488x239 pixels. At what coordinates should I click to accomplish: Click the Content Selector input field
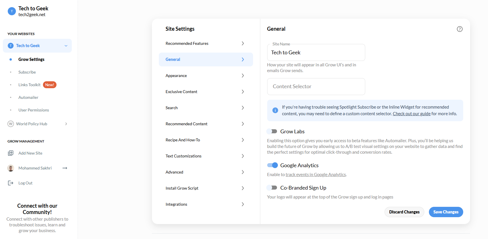pyautogui.click(x=316, y=86)
